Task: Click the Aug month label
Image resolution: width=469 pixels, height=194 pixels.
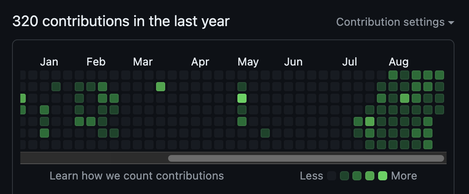Action: click(x=398, y=62)
